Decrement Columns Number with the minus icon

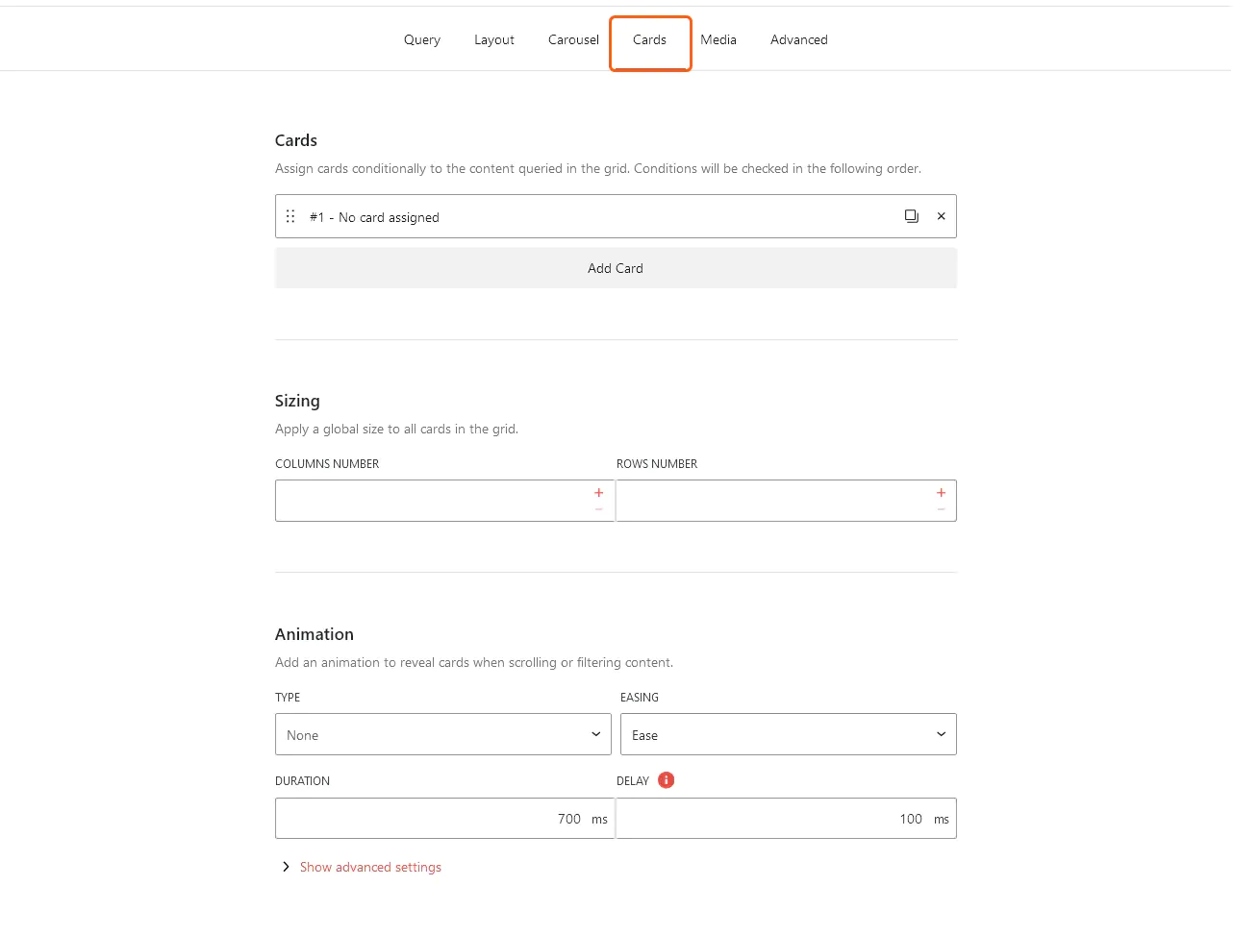pos(598,509)
